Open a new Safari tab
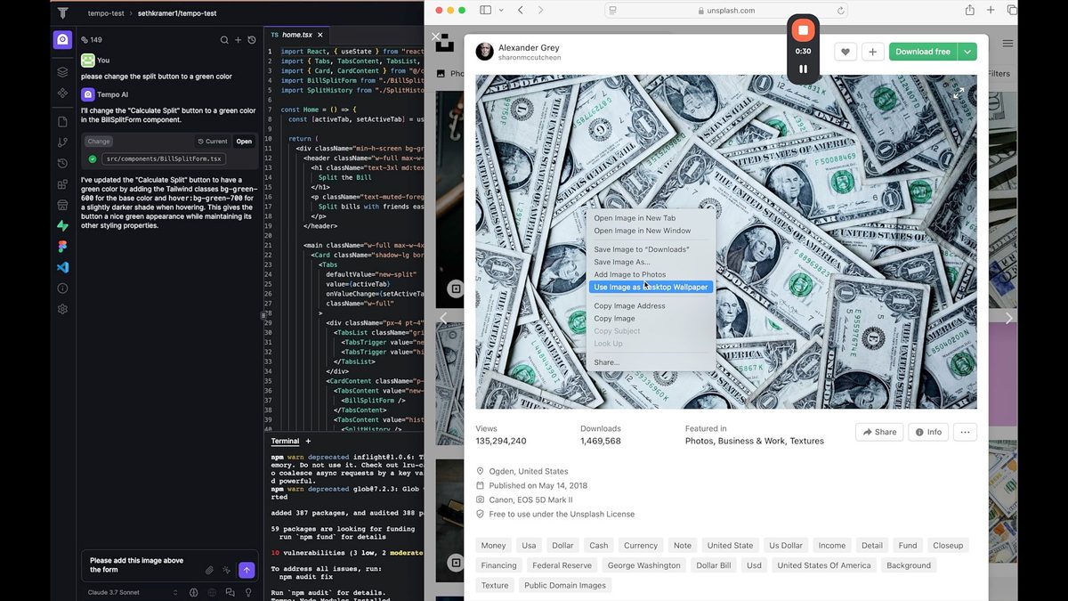This screenshot has width=1068, height=601. point(991,10)
